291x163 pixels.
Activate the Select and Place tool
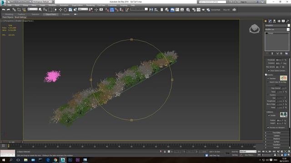75,10
